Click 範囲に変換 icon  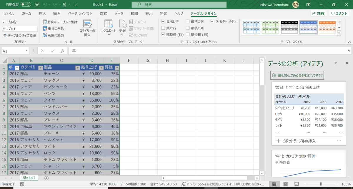click(x=45, y=35)
